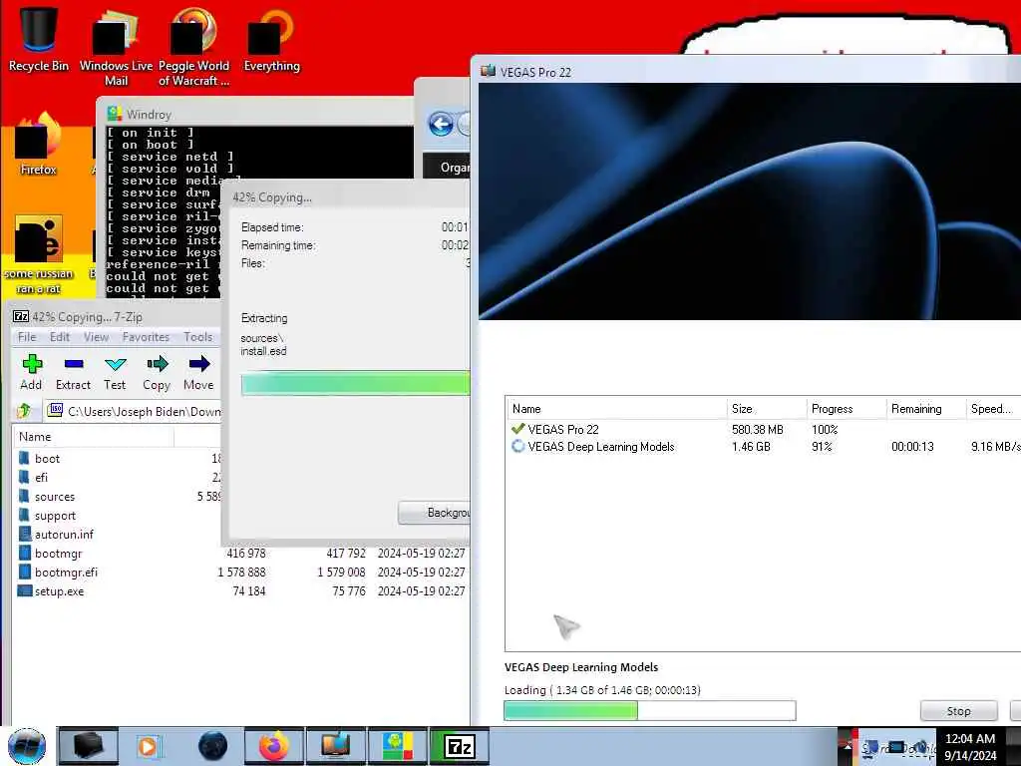Open the Edit menu in 7-Zip
Image resolution: width=1021 pixels, height=766 pixels.
click(59, 337)
